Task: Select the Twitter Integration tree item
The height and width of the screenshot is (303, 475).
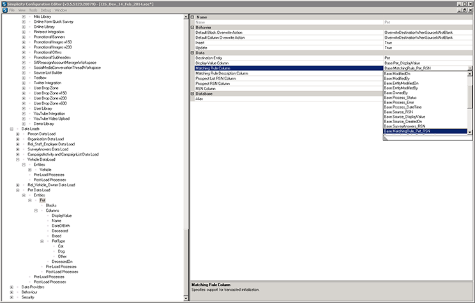Action: (47, 83)
